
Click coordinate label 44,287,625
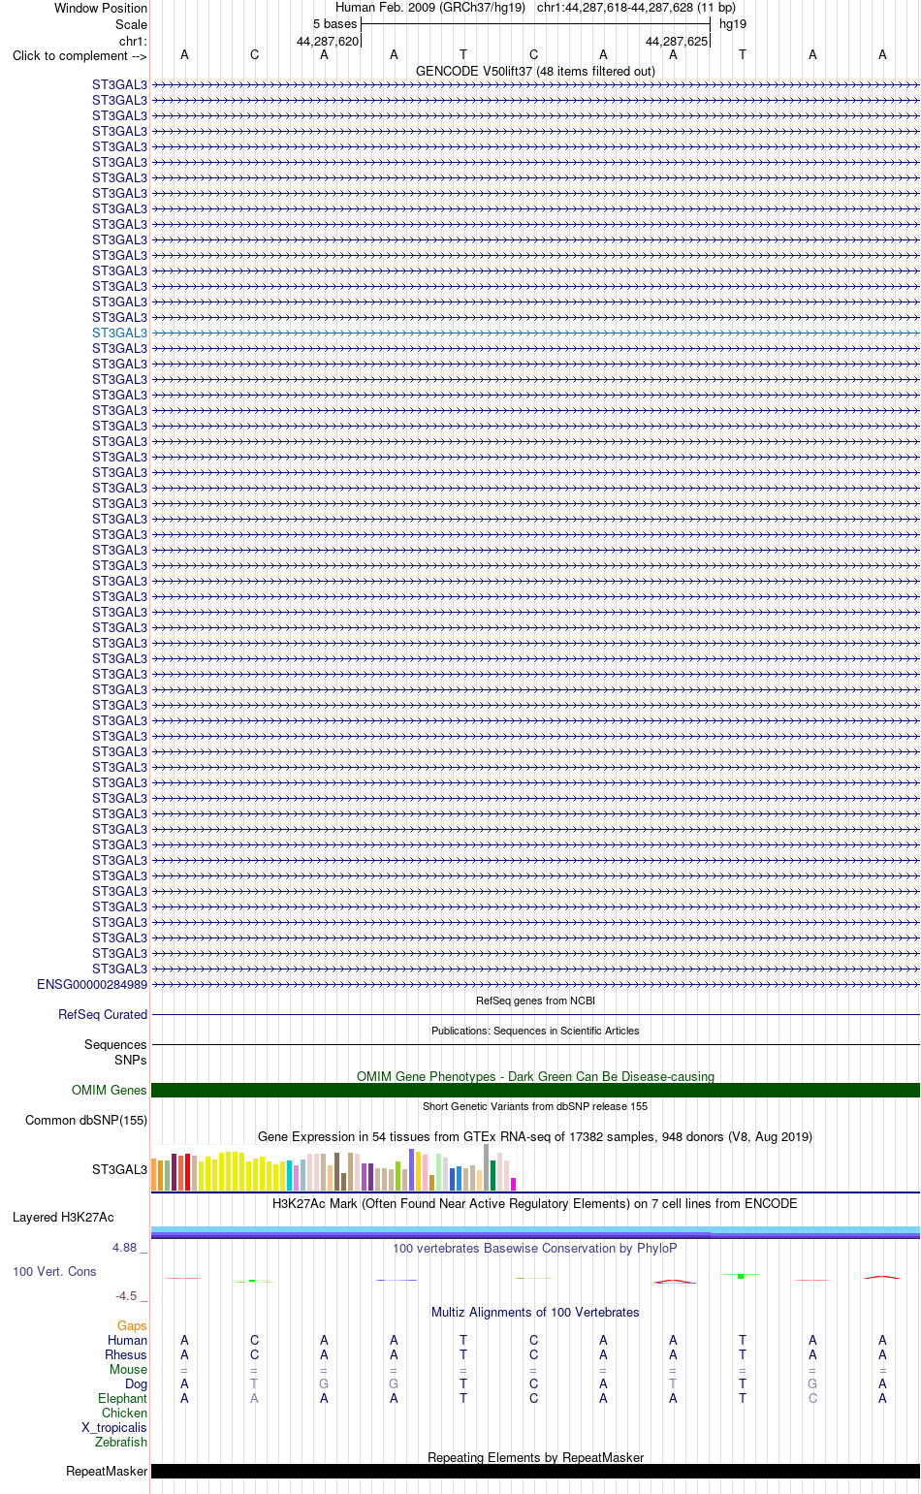(x=677, y=42)
